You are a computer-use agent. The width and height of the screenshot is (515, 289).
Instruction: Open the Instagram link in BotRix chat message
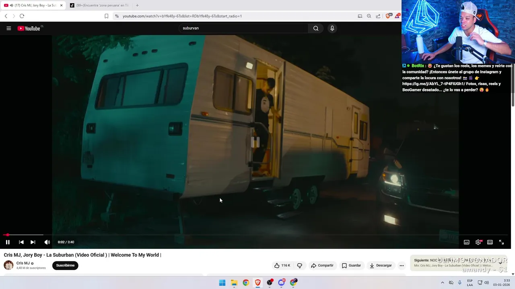(433, 84)
